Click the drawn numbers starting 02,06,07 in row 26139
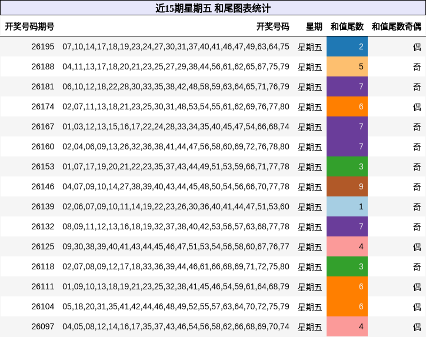 click(176, 206)
